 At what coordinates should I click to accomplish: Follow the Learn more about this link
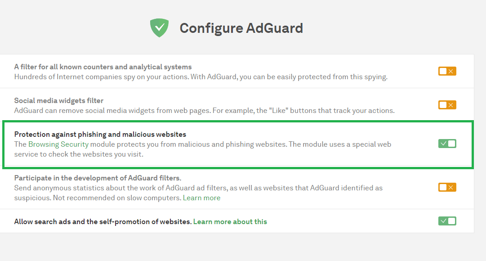pos(230,221)
